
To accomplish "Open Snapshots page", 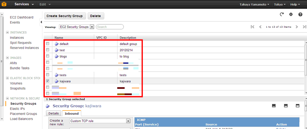I will point(18,88).
